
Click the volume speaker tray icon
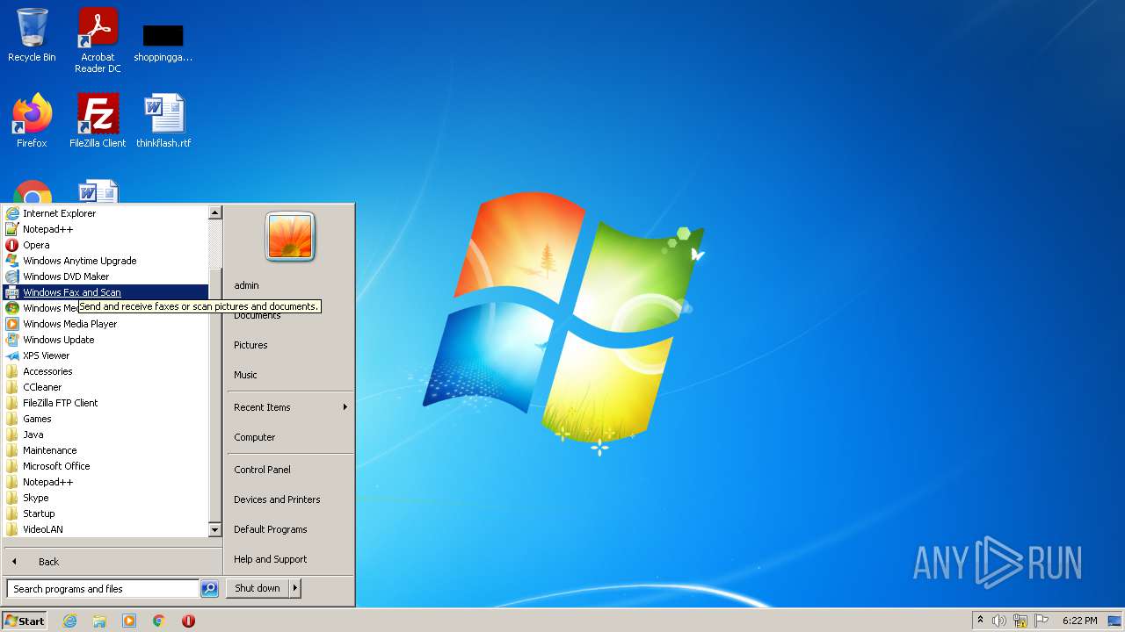pos(999,621)
